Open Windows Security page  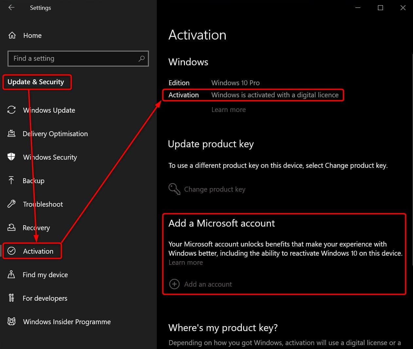(x=50, y=157)
